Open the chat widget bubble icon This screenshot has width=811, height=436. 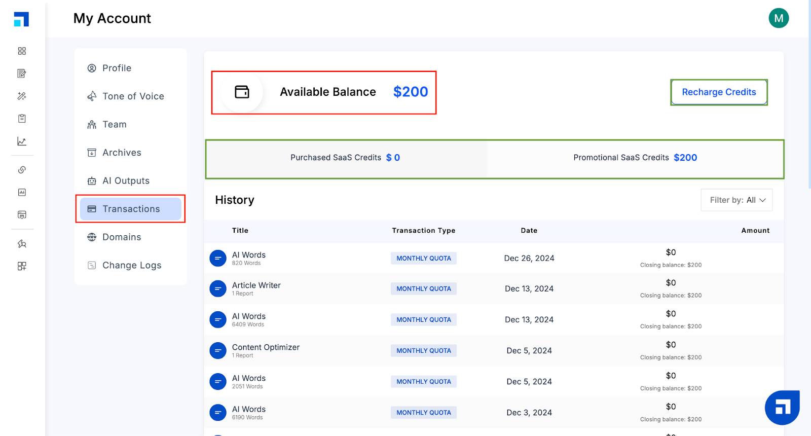tap(782, 408)
